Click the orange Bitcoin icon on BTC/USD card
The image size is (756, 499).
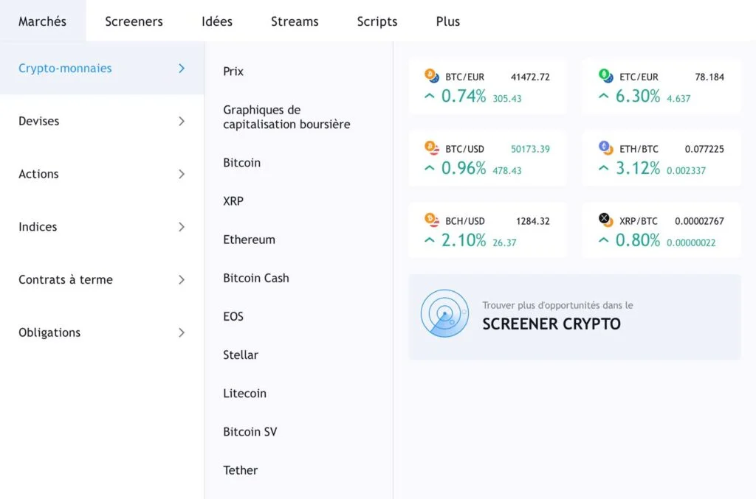pyautogui.click(x=429, y=147)
